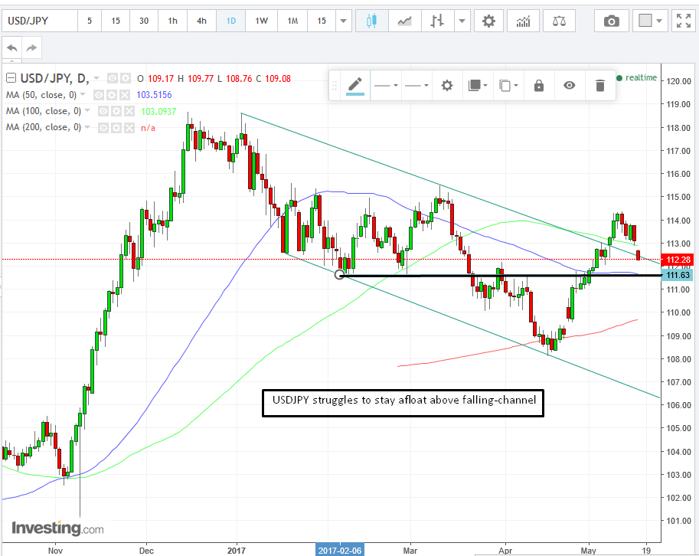Click the compare scales icon
Viewport: 699px width, 556px height.
point(559,21)
